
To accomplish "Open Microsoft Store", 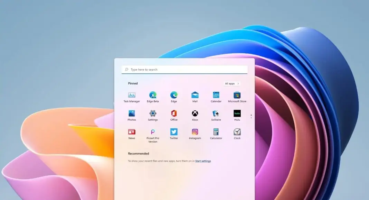I will pyautogui.click(x=237, y=95).
